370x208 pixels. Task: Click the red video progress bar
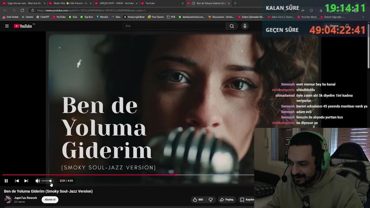[89, 175]
